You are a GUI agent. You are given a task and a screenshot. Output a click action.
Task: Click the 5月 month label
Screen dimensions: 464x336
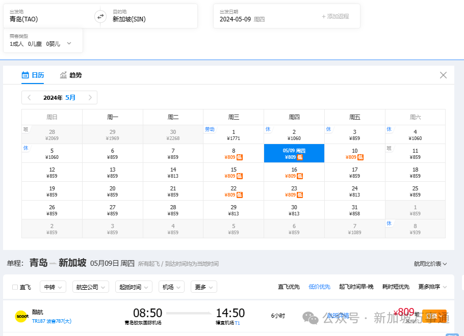coord(70,98)
